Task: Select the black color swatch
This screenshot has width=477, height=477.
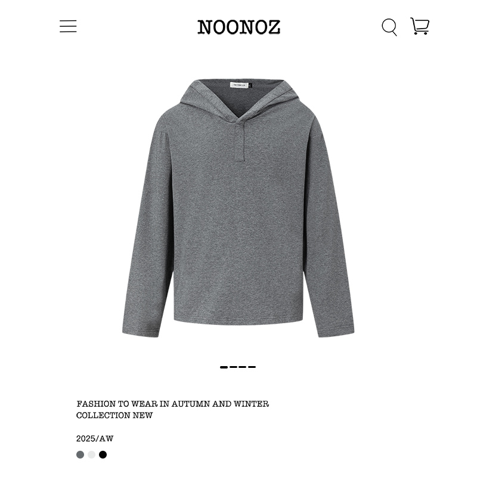Action: (x=103, y=455)
